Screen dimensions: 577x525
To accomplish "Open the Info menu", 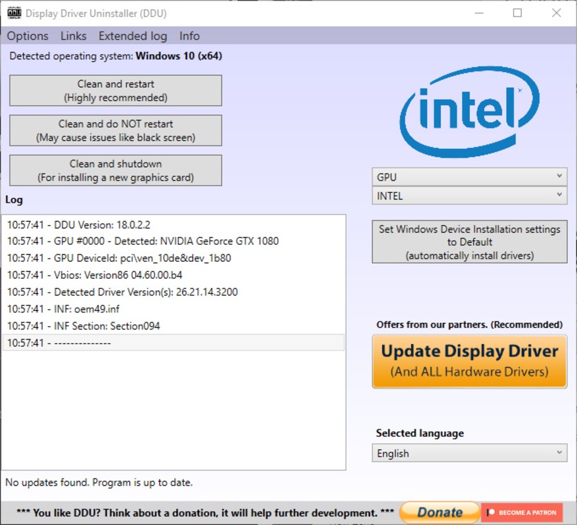I will tap(189, 36).
